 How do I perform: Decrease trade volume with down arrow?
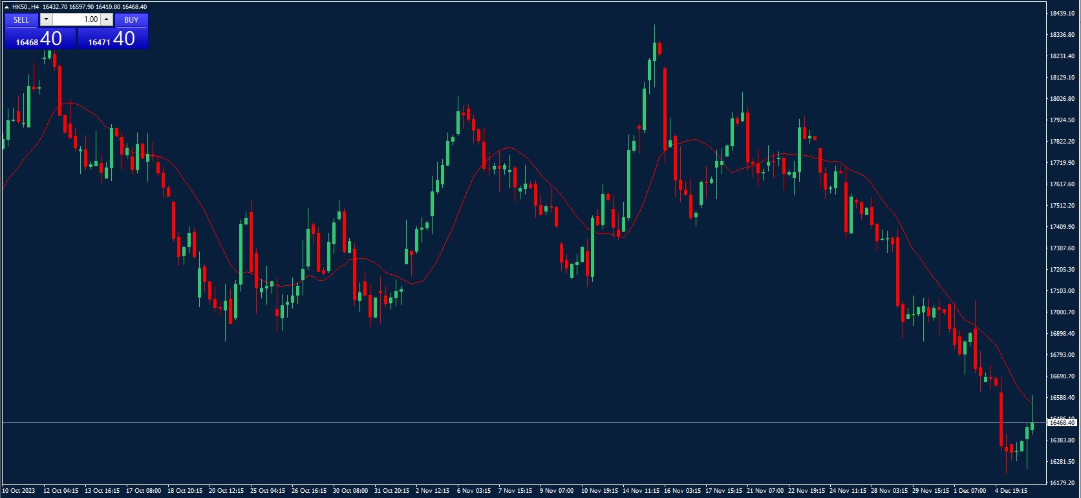pos(46,20)
